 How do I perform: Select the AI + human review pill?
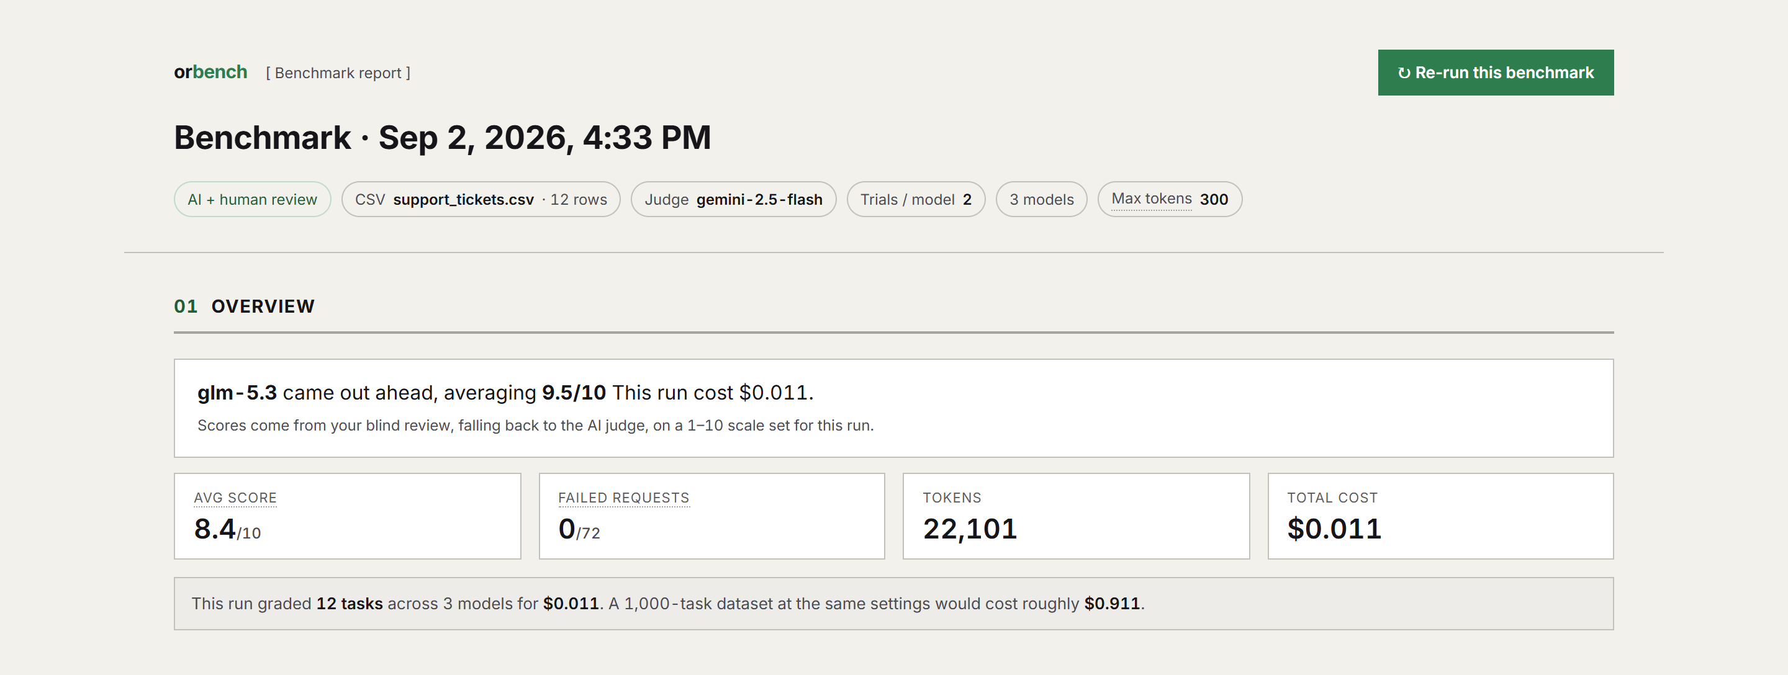252,199
